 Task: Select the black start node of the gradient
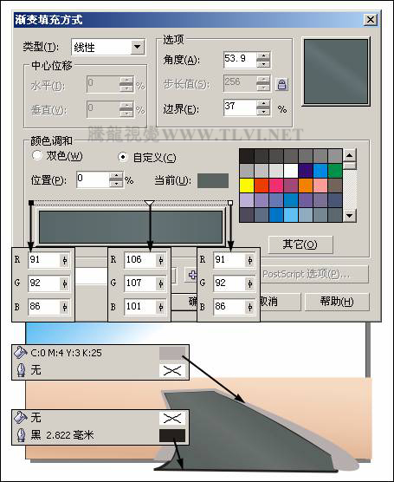(31, 203)
